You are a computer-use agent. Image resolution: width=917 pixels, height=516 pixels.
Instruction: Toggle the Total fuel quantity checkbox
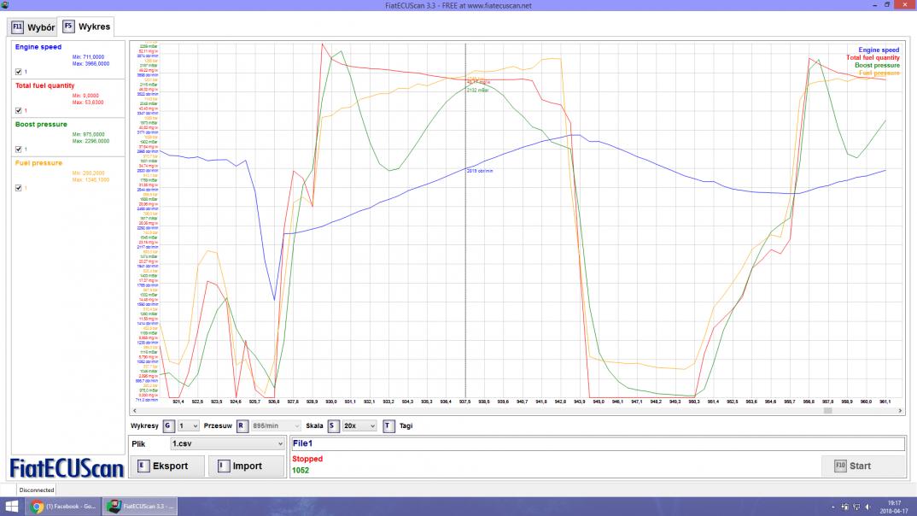[20, 110]
